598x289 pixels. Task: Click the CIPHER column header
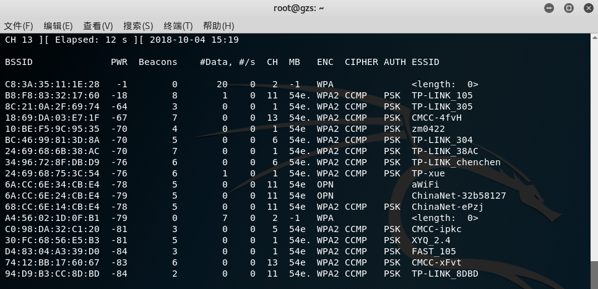pyautogui.click(x=362, y=62)
